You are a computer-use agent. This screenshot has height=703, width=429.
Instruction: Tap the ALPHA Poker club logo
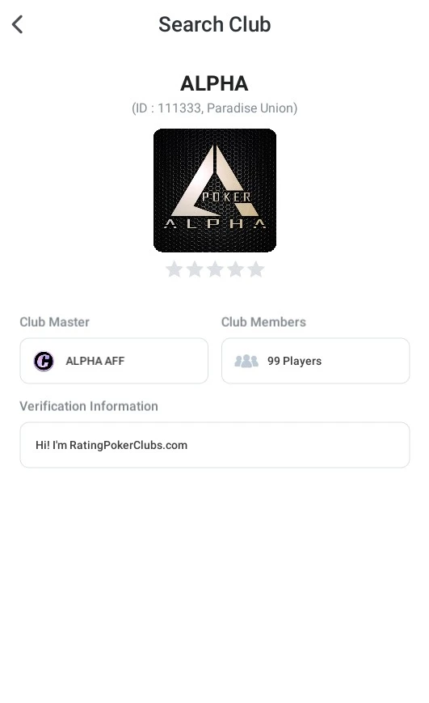click(x=215, y=190)
